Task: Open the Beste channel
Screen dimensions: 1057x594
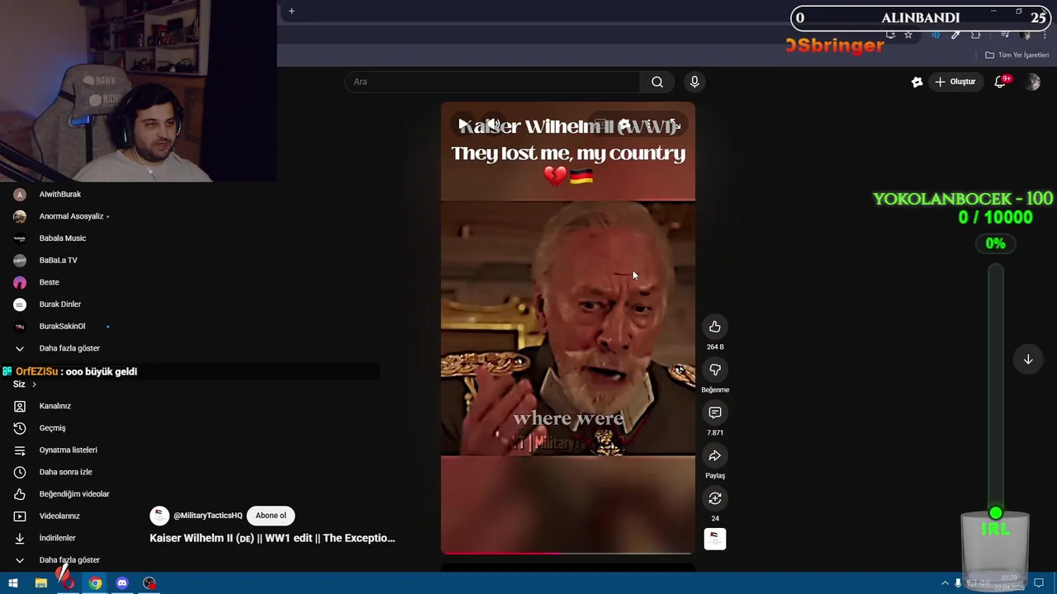Action: [49, 282]
